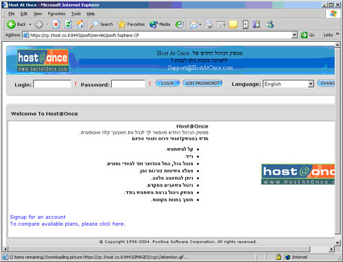Viewport: 343px width, 262px height.
Task: Expand the address bar URL dropdown
Action: 295,35
